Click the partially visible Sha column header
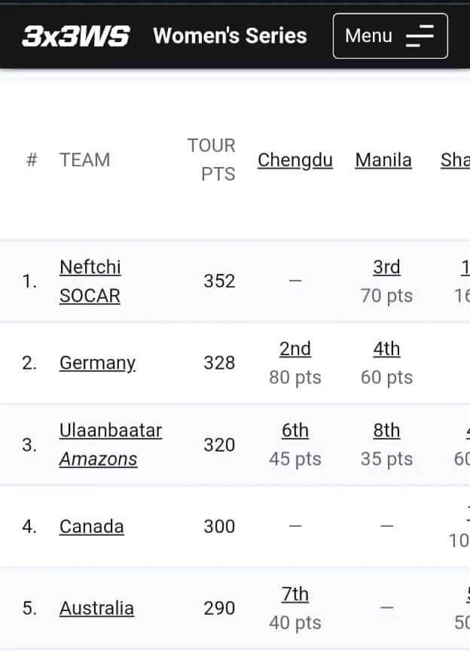 tap(455, 160)
